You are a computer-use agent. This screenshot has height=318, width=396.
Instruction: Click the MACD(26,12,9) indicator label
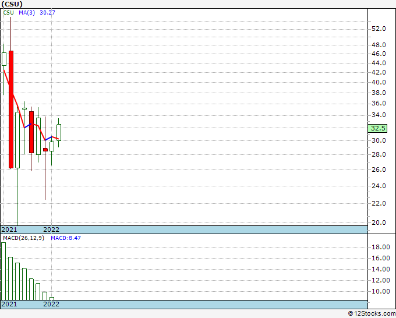23,238
